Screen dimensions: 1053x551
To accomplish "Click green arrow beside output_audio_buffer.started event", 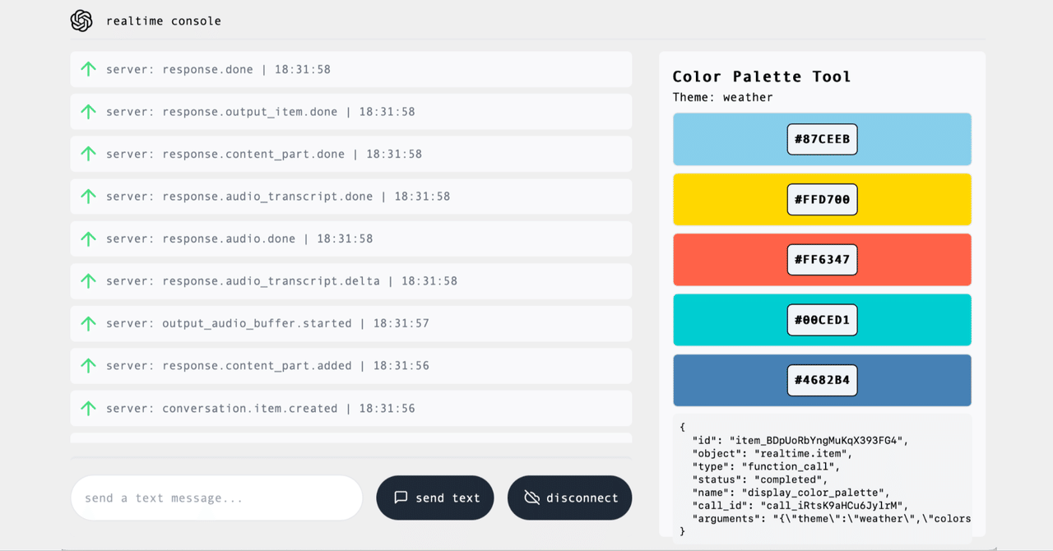I will [x=88, y=322].
